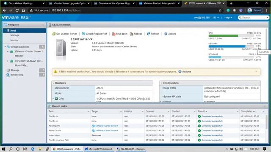
Task: Open Monitor under VMware vCenter Server1
Action: point(19,56)
